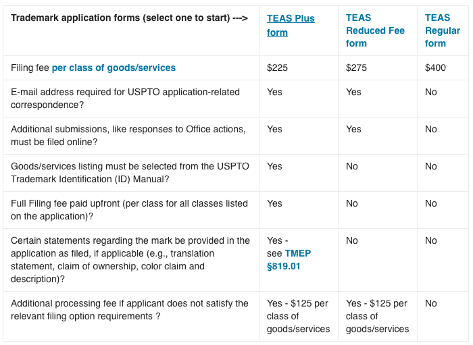473x345 pixels.
Task: Open the TEAS Reduced Fee form link
Action: 375,30
